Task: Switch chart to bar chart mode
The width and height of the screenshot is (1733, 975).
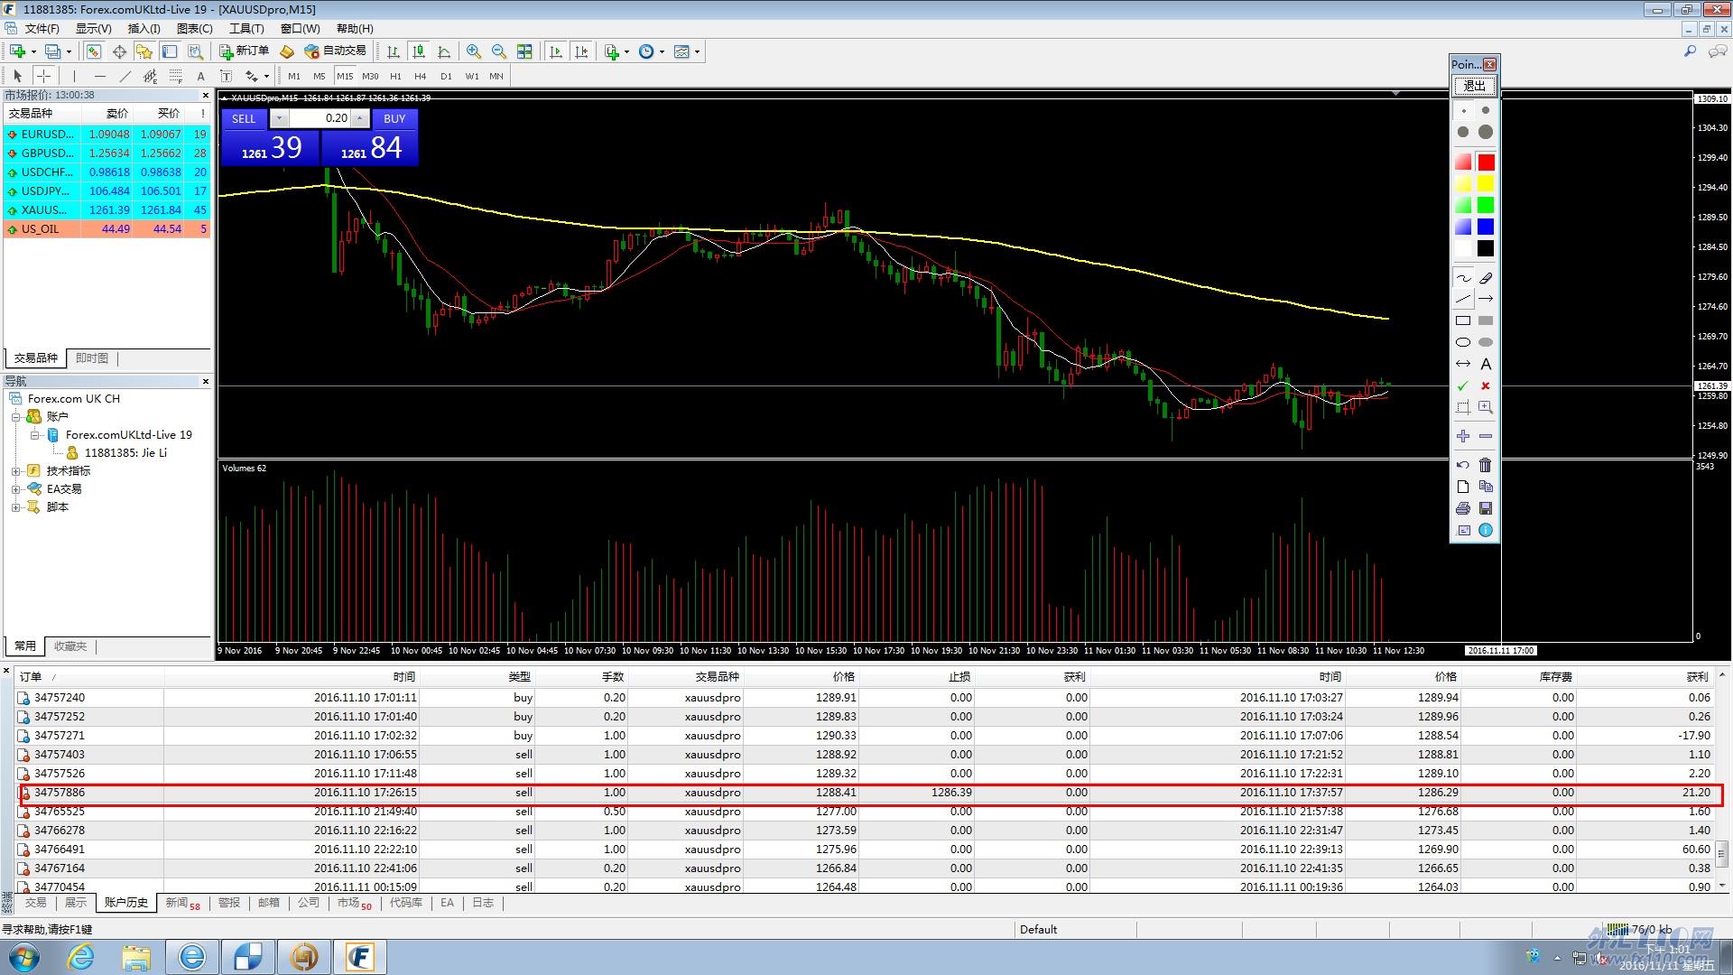Action: (x=394, y=51)
